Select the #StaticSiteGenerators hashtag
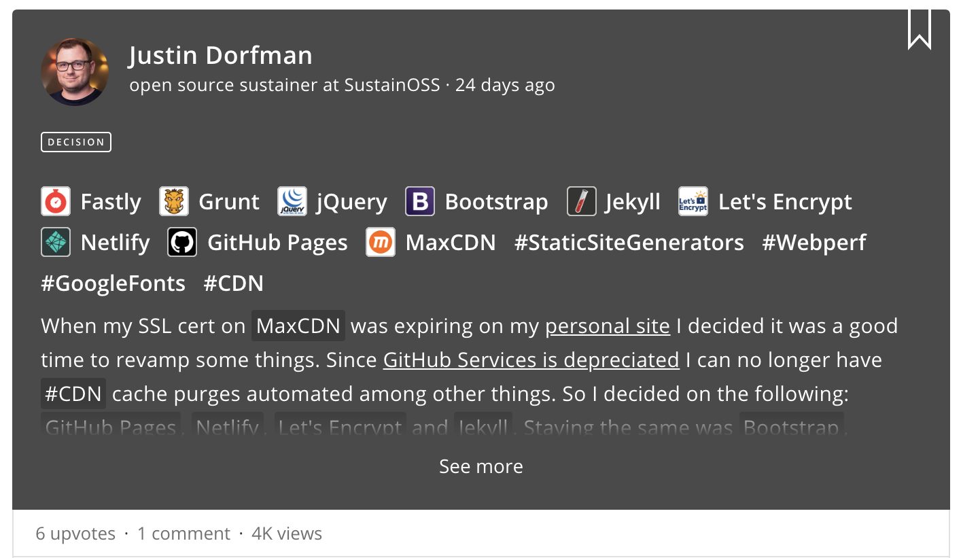961x558 pixels. pyautogui.click(x=629, y=243)
